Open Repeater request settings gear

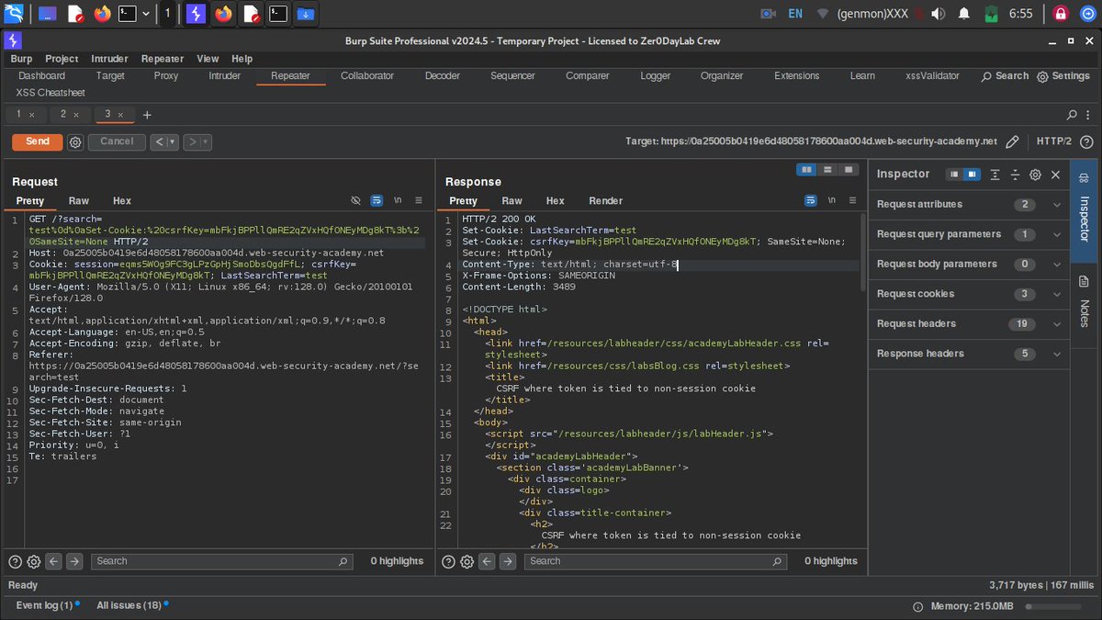tap(75, 142)
